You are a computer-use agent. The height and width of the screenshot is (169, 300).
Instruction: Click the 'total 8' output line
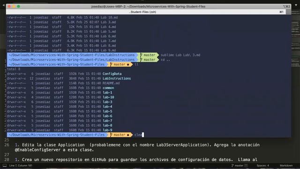(x=14, y=69)
